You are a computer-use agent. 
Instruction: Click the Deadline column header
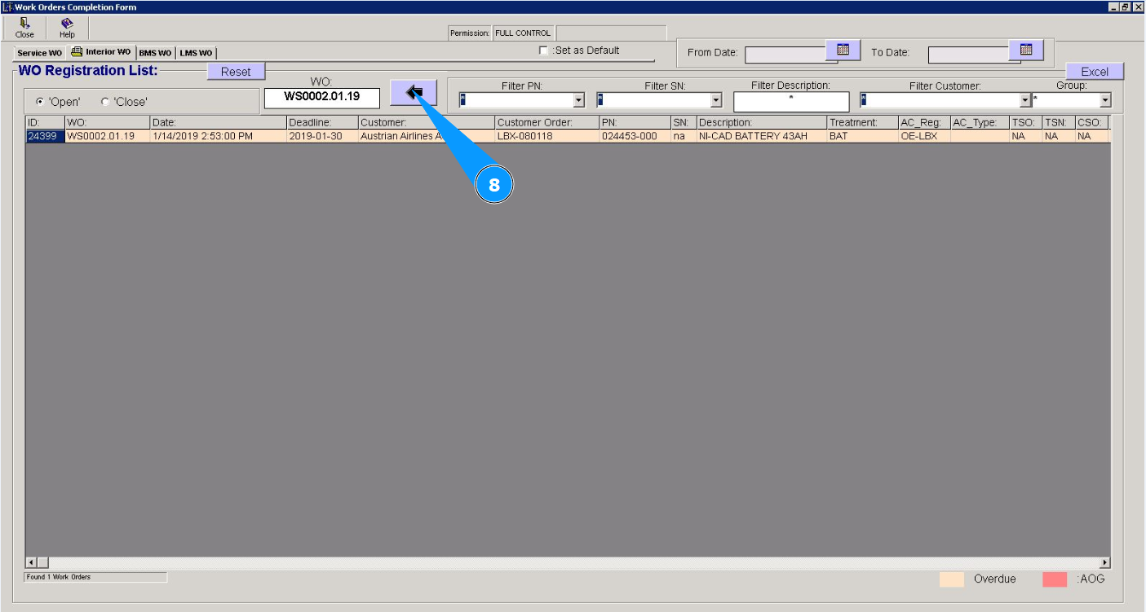322,122
